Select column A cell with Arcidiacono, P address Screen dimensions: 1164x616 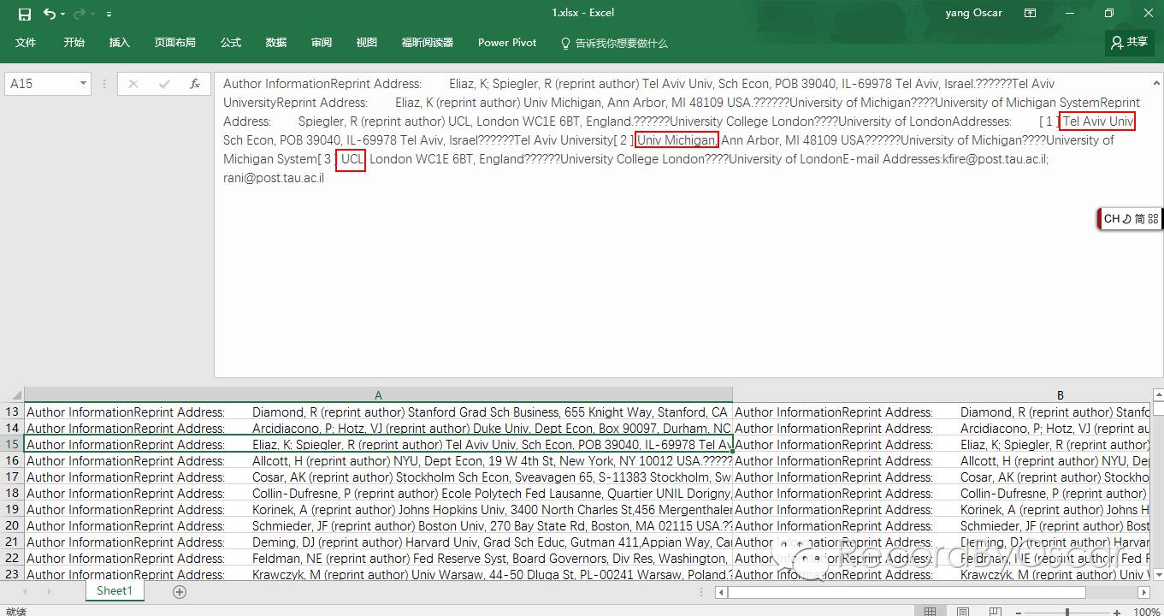click(378, 429)
